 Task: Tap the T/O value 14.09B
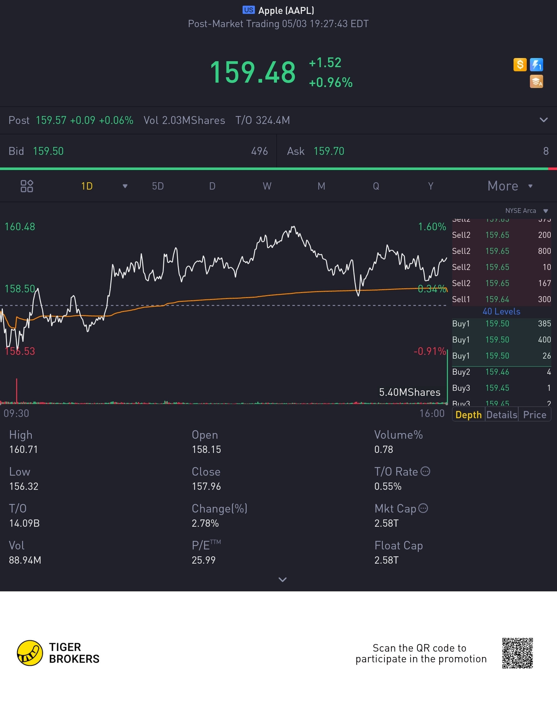25,524
